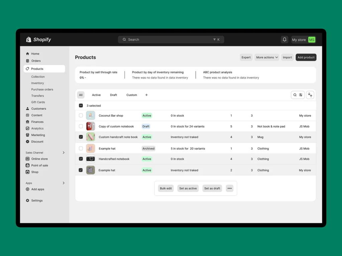The image size is (342, 256).
Task: Click the Set as active button
Action: tap(188, 188)
